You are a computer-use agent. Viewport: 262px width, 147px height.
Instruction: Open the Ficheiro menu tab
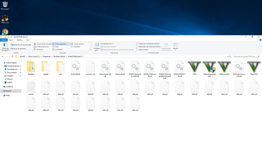(4, 40)
